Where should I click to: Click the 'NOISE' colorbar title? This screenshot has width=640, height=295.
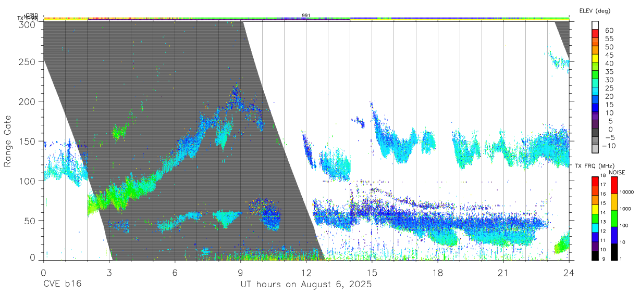[x=618, y=173]
